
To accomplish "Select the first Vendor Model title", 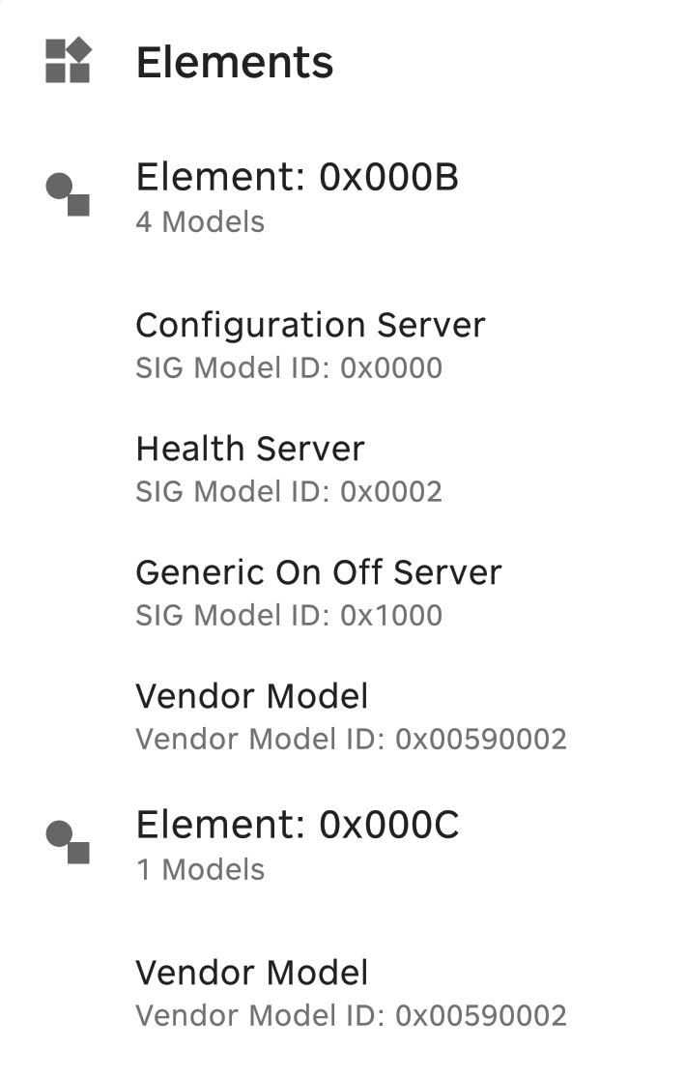I will point(252,696).
